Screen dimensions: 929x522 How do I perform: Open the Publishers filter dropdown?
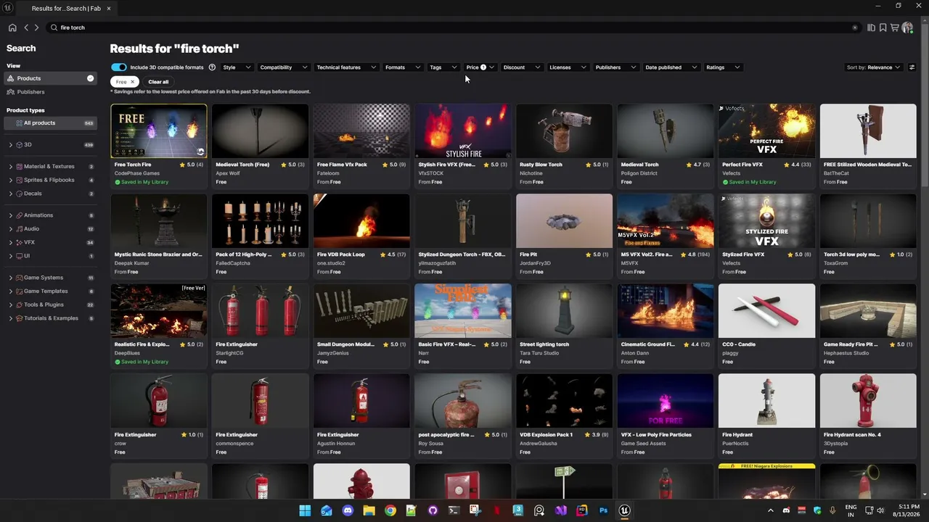615,67
